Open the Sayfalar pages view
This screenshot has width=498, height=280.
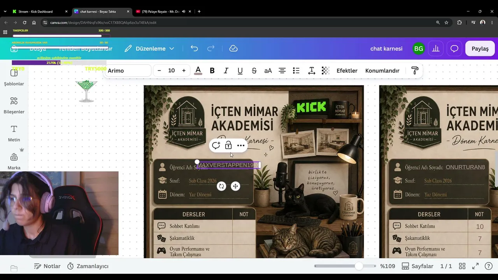point(417,266)
